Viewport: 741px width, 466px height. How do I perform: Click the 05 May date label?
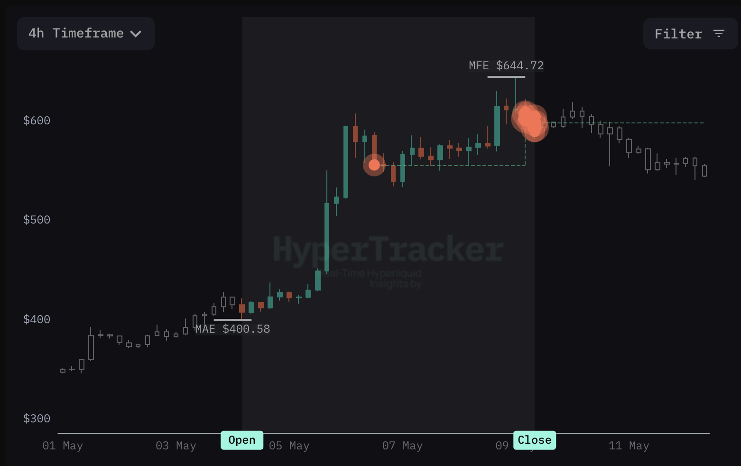click(289, 446)
